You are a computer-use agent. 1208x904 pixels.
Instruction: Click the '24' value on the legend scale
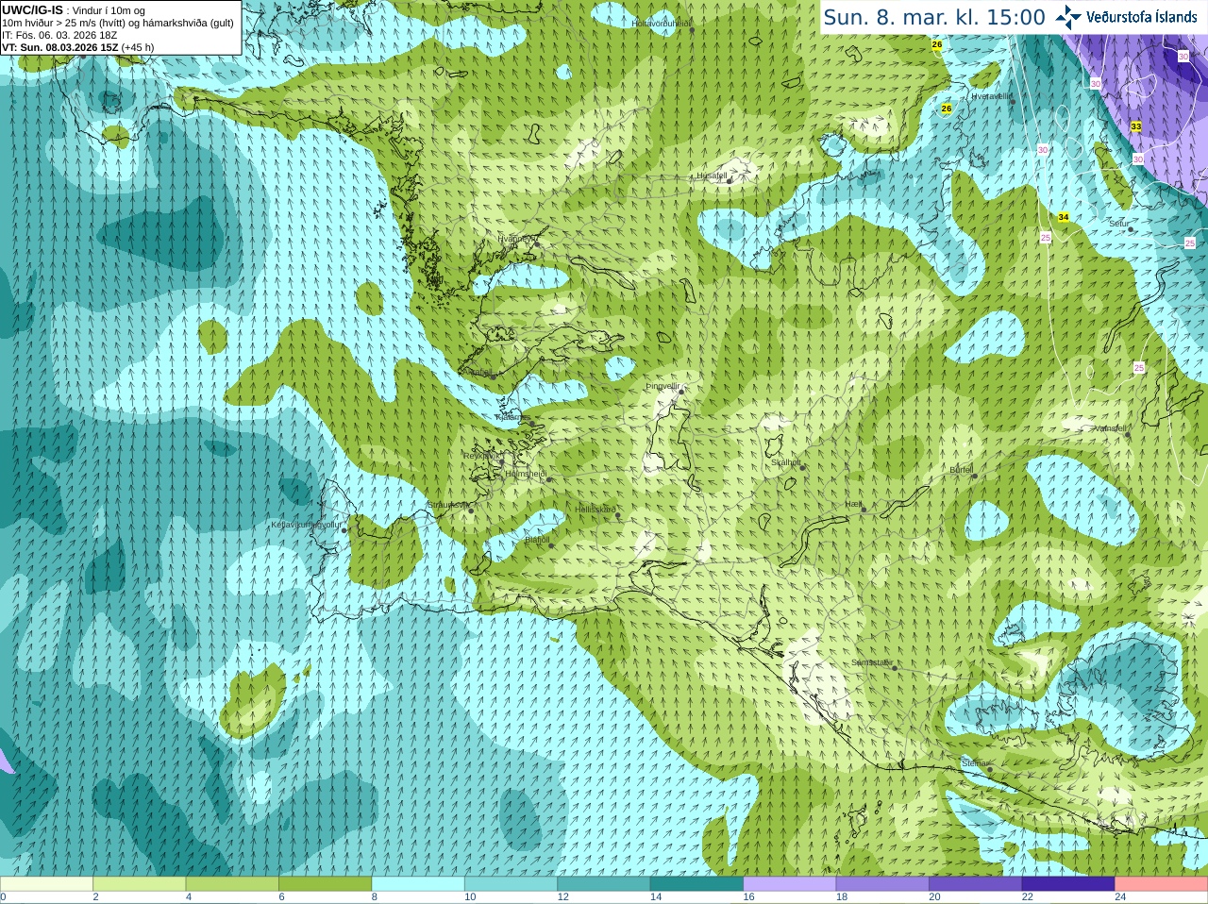1120,897
